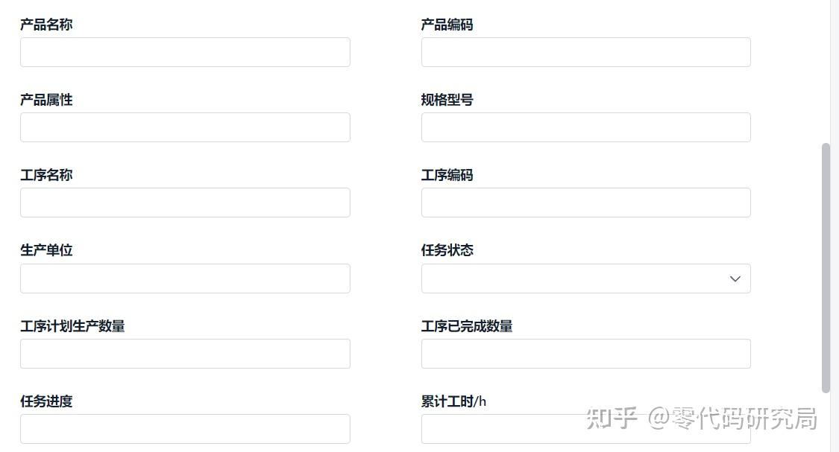The width and height of the screenshot is (839, 452).
Task: Select the 生产单位 text box
Action: [x=185, y=278]
